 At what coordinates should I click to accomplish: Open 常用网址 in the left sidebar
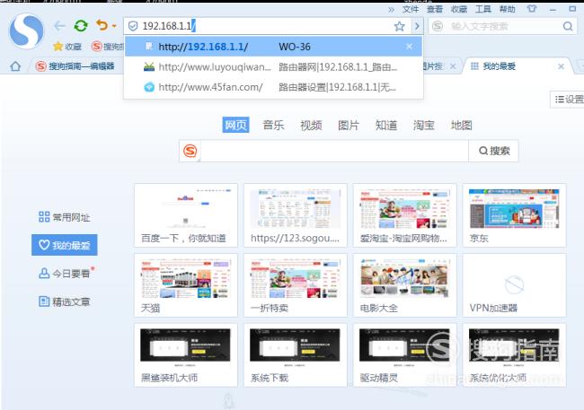[x=65, y=217]
